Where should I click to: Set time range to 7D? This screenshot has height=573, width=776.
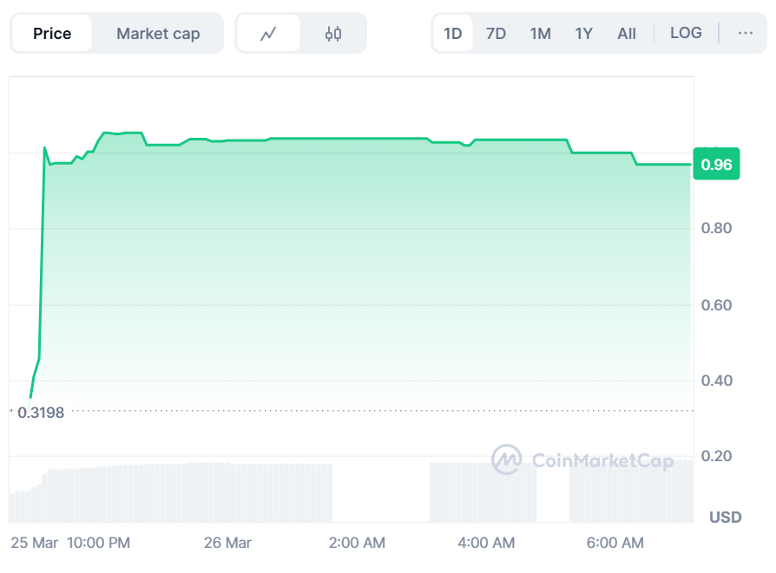point(496,33)
